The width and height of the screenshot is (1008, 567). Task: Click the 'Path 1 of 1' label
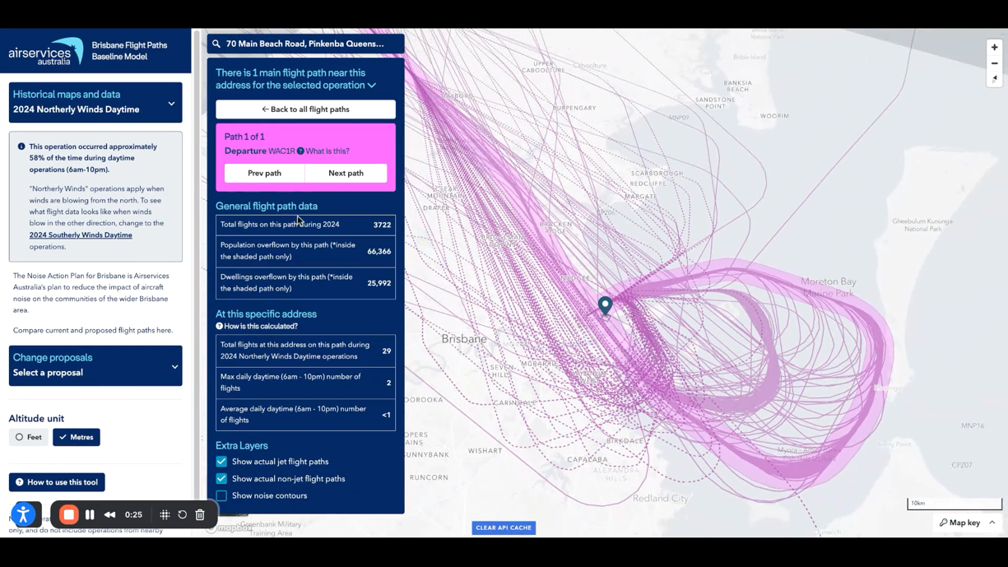point(244,137)
